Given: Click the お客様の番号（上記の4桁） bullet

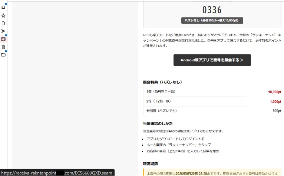Looking at the screenshot, I should coord(183,151).
